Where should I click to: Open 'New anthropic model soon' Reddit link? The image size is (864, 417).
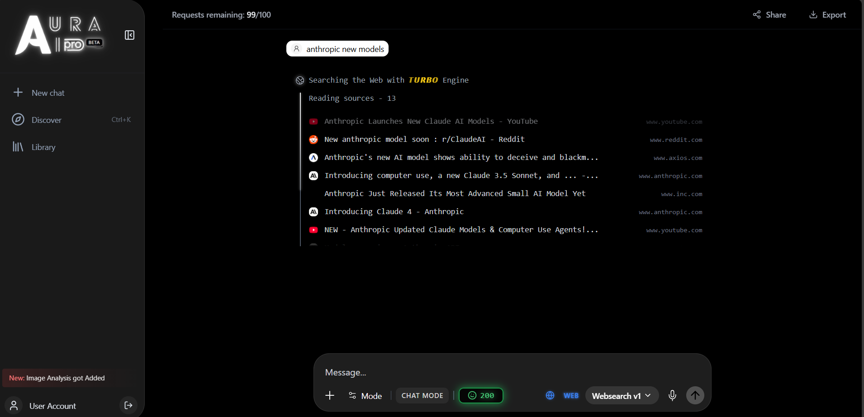tap(424, 139)
